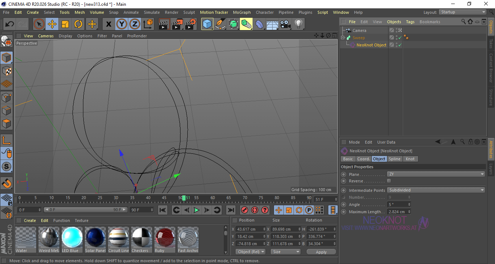Open Edit Render Settings icon
This screenshot has width=495, height=264.
pyautogui.click(x=191, y=24)
